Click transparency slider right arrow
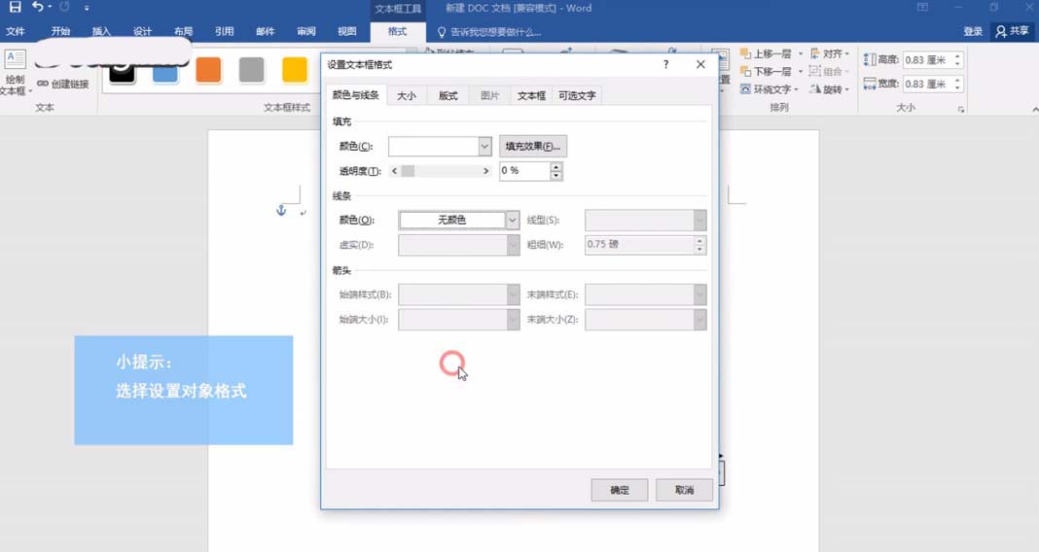This screenshot has width=1039, height=552. [485, 171]
